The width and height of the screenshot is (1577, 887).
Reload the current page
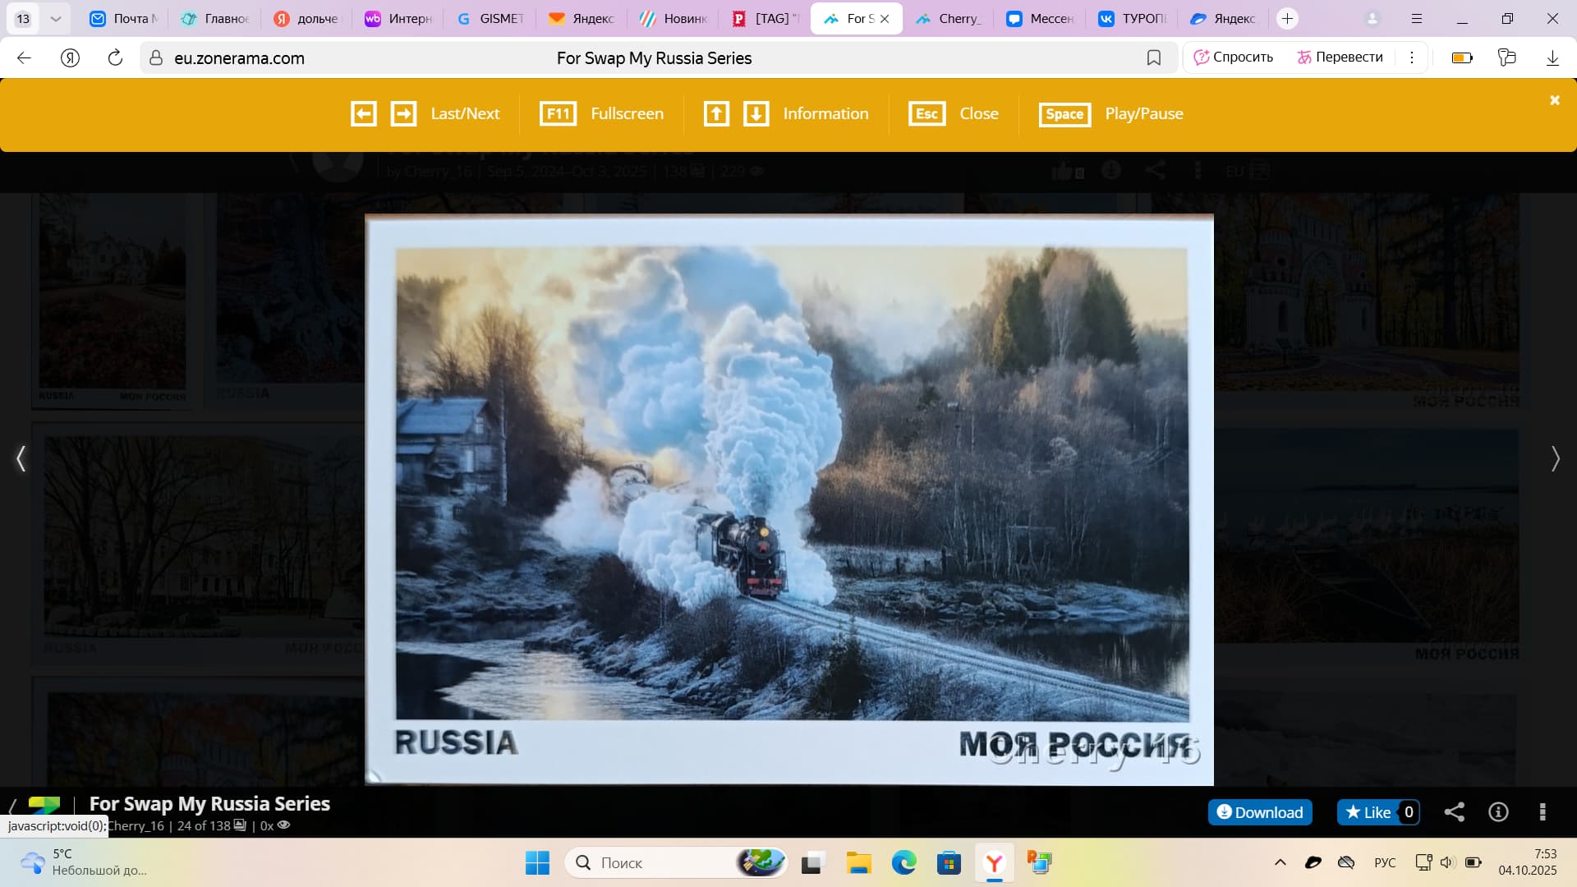pos(115,57)
